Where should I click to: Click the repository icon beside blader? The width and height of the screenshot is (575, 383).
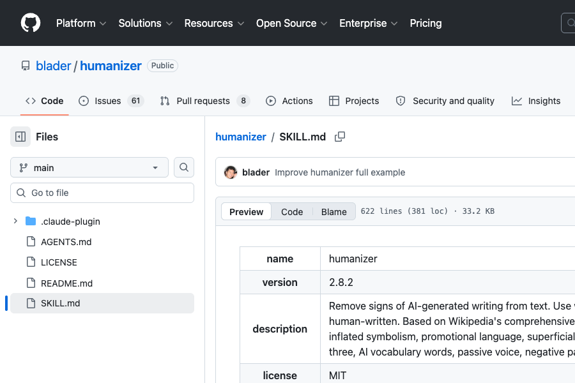pyautogui.click(x=26, y=66)
